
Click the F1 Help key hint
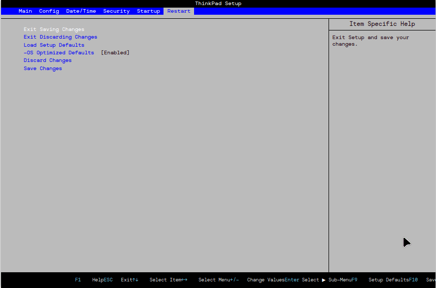(x=89, y=280)
